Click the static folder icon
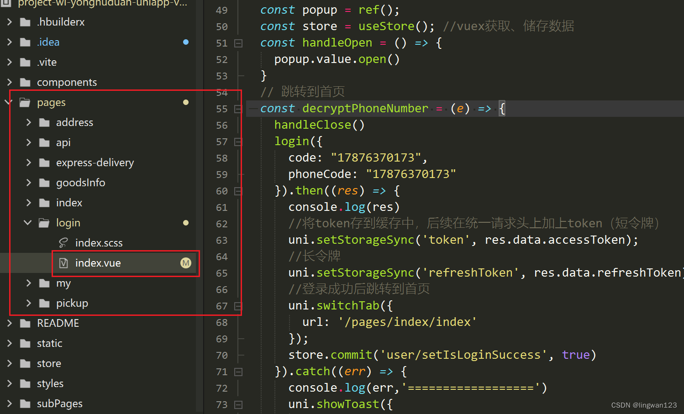Screen dimensions: 684x414 [x=25, y=343]
